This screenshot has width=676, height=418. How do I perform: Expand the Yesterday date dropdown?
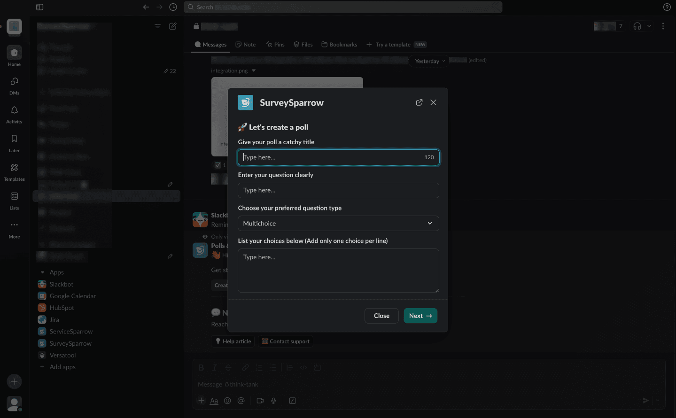pyautogui.click(x=430, y=61)
